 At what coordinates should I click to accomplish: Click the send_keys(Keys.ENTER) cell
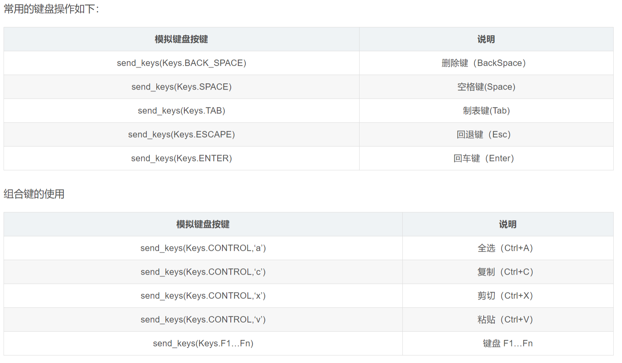point(181,158)
